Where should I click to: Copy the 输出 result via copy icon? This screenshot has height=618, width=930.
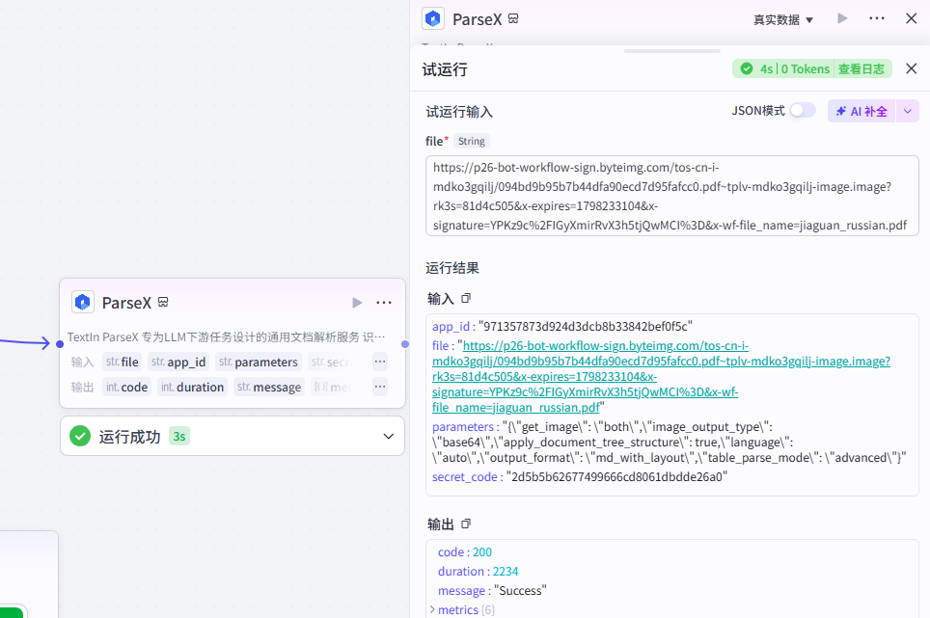(466, 524)
